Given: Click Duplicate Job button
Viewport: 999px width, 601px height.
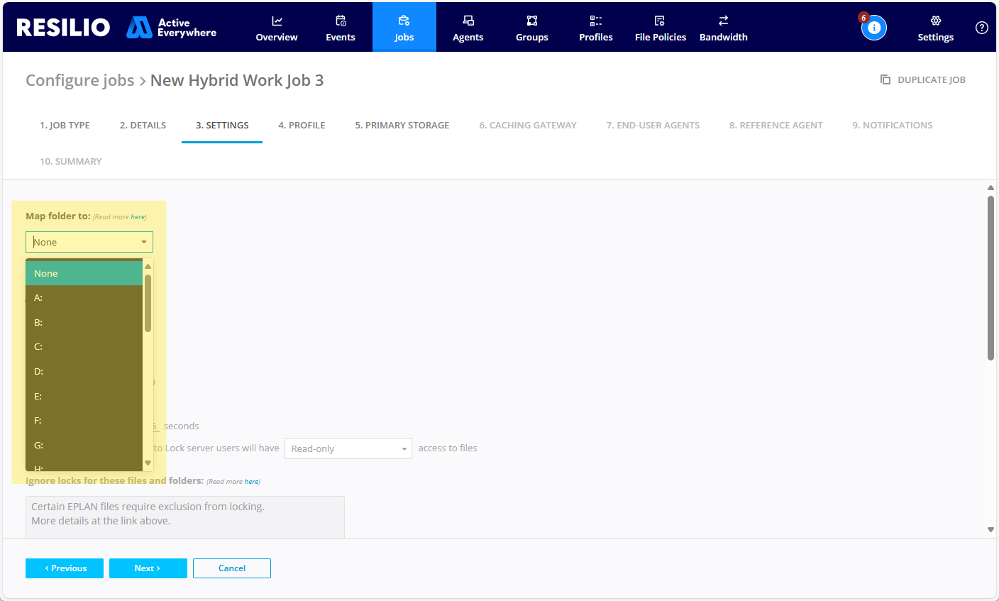Looking at the screenshot, I should [x=923, y=79].
